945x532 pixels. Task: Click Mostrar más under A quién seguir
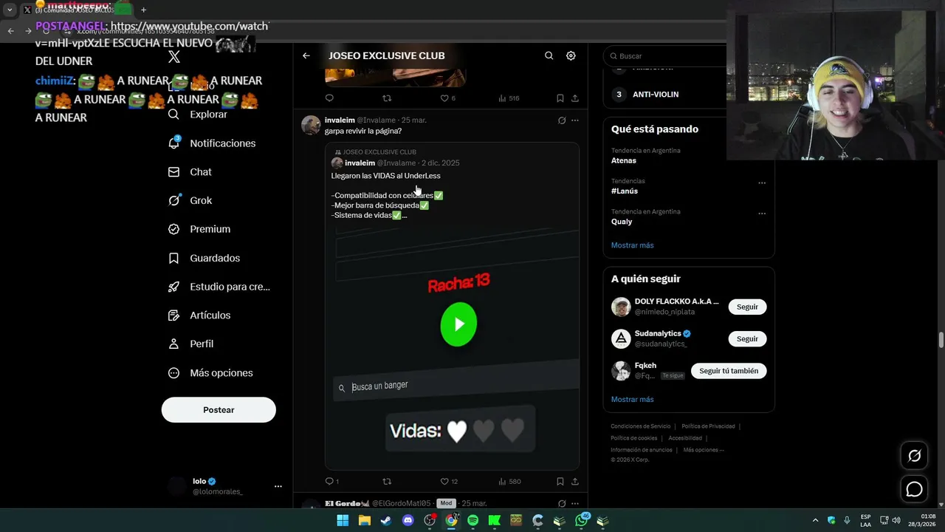coord(632,400)
